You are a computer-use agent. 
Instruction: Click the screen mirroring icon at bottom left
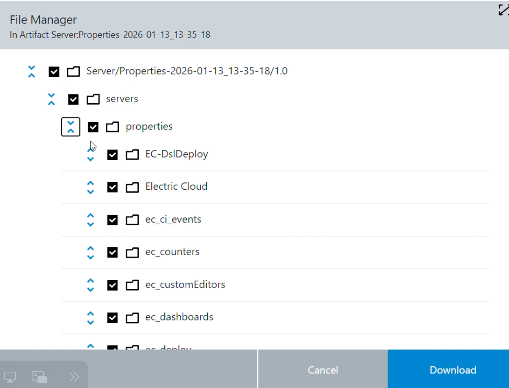coord(10,376)
